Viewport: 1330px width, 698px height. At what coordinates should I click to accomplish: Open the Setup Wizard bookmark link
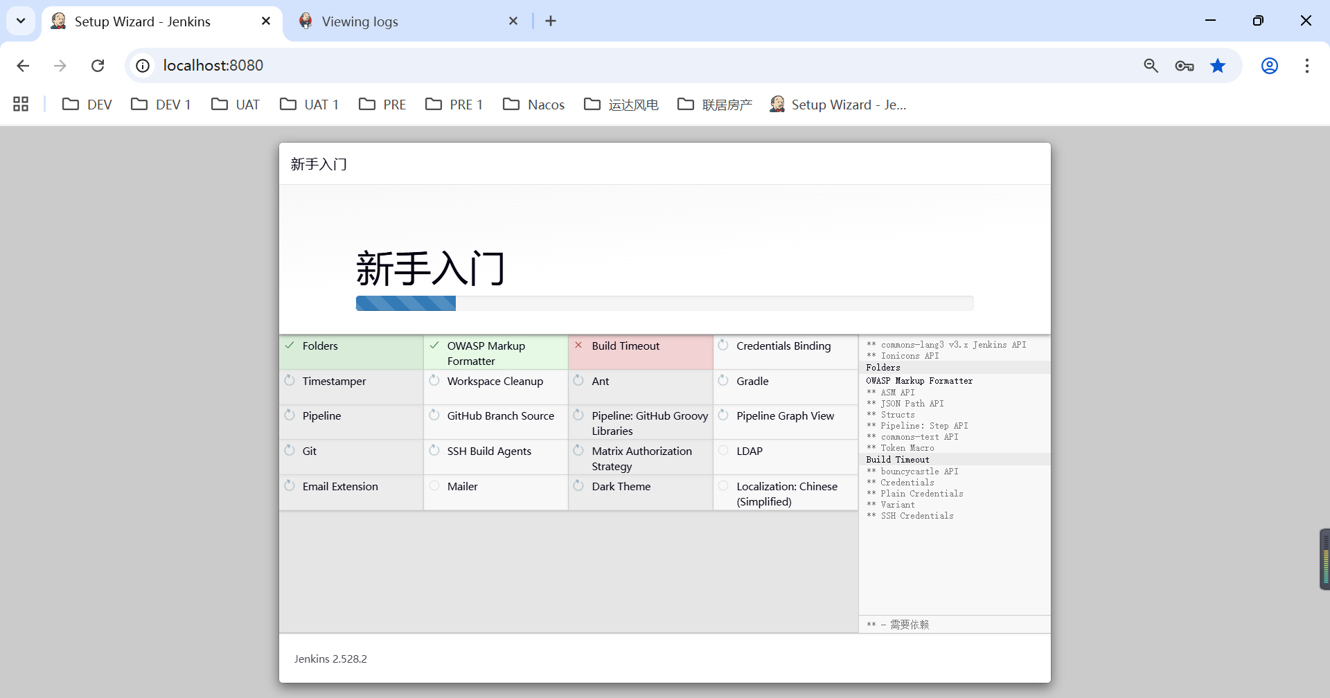coord(838,105)
